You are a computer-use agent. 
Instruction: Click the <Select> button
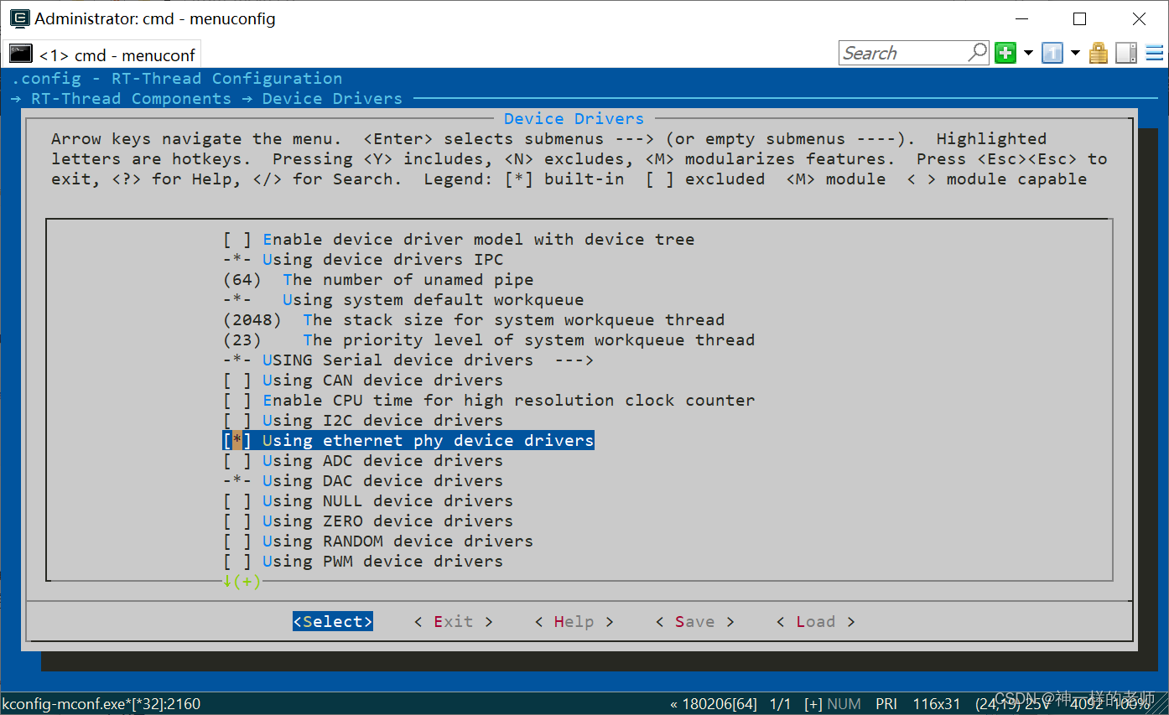(333, 621)
